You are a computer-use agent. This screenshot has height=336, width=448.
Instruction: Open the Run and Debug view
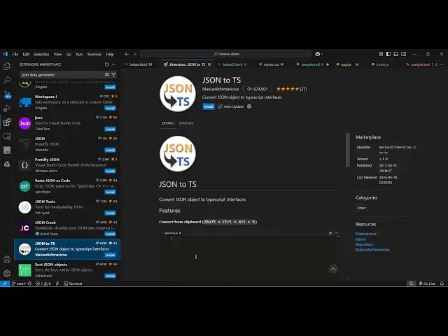click(x=7, y=108)
